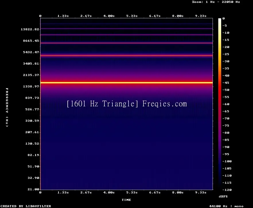Image resolution: width=253 pixels, height=208 pixels.
Task: Click the 82.19 frequency label
Action: tap(33, 155)
